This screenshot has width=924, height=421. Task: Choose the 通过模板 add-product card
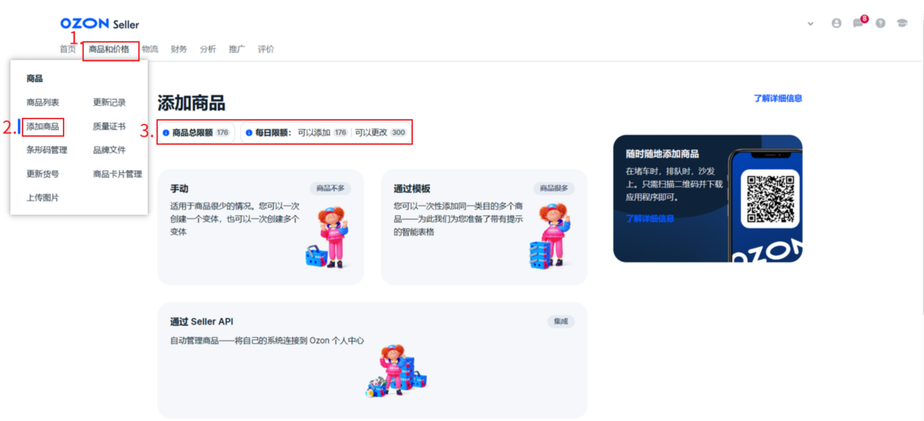[484, 227]
